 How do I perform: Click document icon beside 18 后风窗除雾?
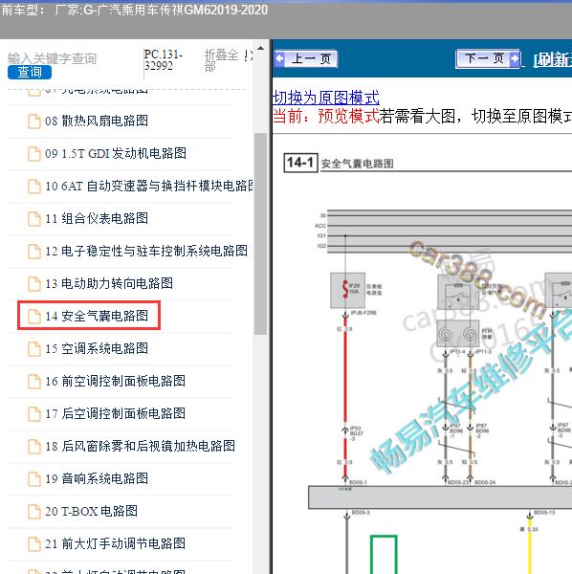pyautogui.click(x=34, y=447)
